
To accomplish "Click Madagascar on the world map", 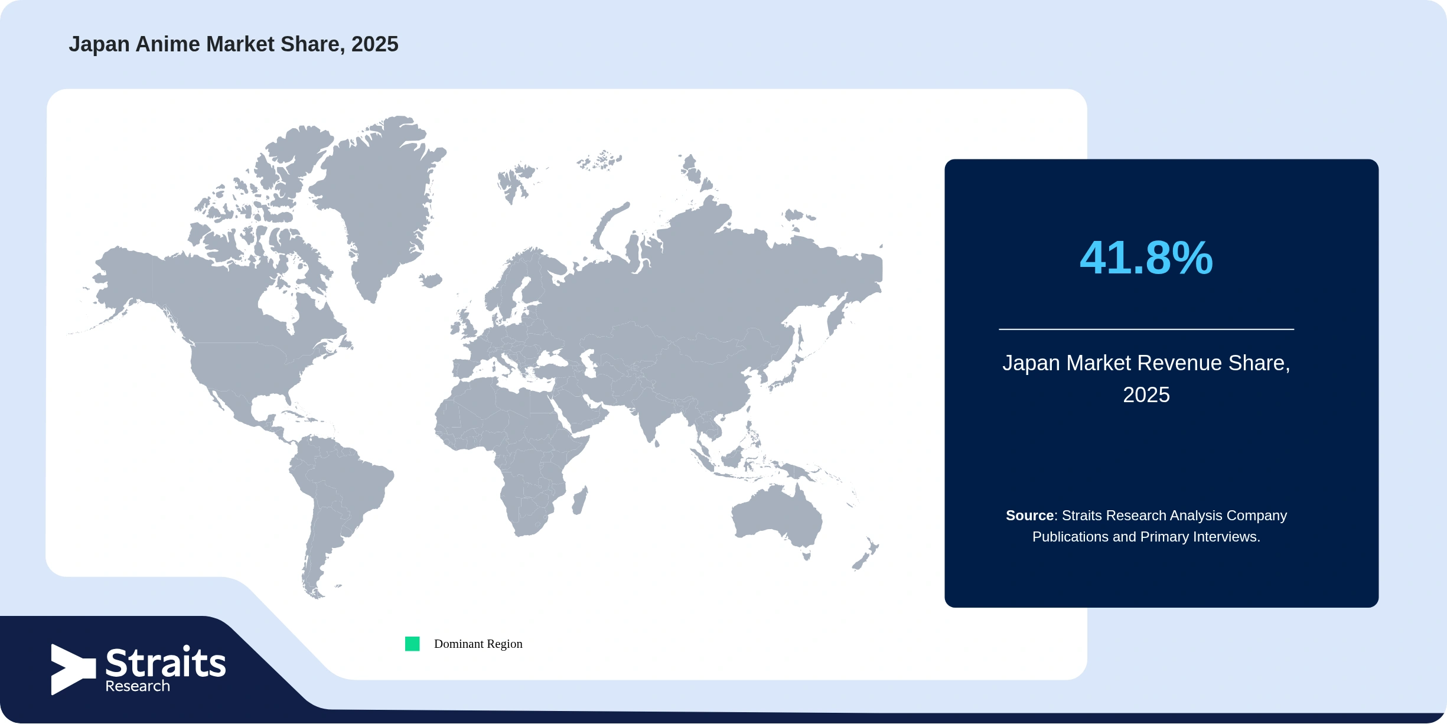I will 581,500.
